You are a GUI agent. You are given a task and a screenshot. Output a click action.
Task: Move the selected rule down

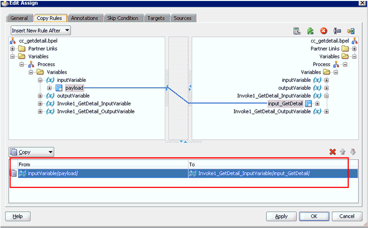pos(353,152)
